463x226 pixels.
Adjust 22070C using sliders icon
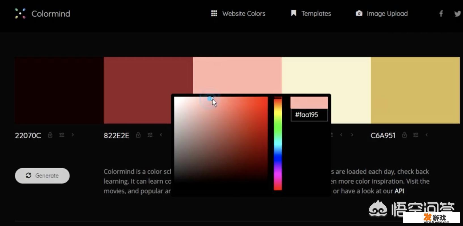tap(62, 135)
